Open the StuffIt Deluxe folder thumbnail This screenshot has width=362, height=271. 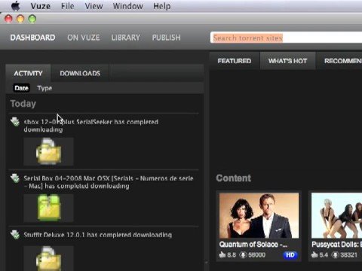(x=48, y=258)
